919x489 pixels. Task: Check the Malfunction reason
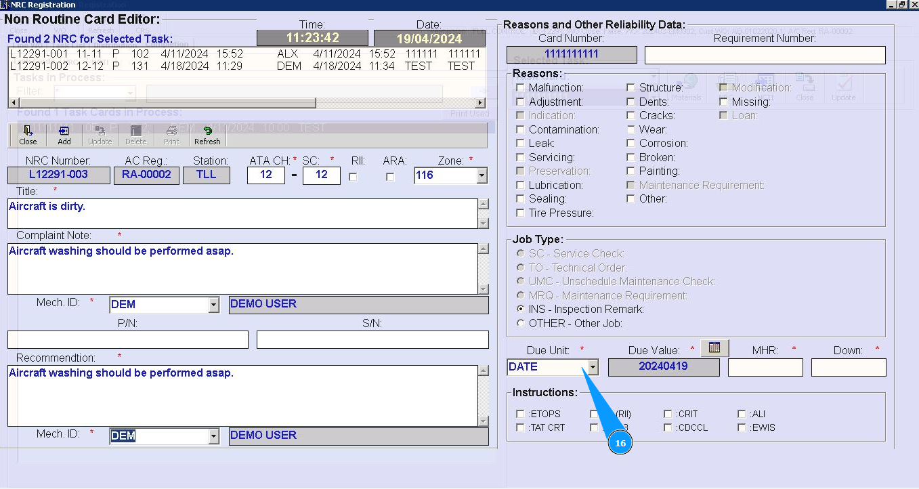pyautogui.click(x=520, y=87)
